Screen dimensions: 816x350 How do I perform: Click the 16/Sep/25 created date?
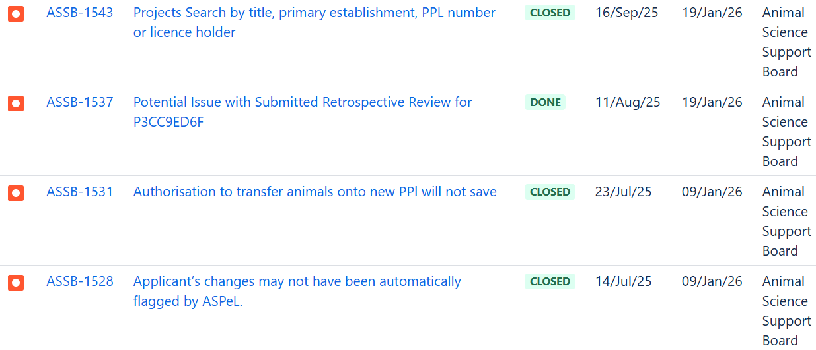[x=626, y=13]
